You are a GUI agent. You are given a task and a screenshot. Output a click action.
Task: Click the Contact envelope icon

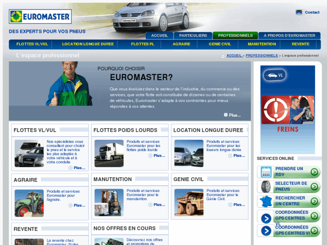click(x=299, y=12)
